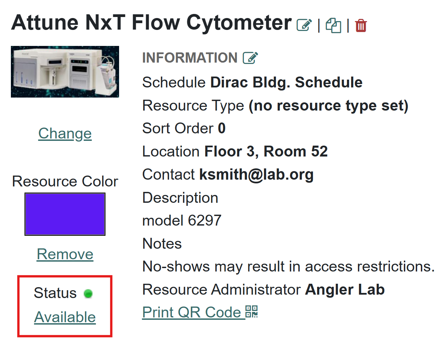
Task: Delete the resource with the red trash icon
Action: point(361,26)
